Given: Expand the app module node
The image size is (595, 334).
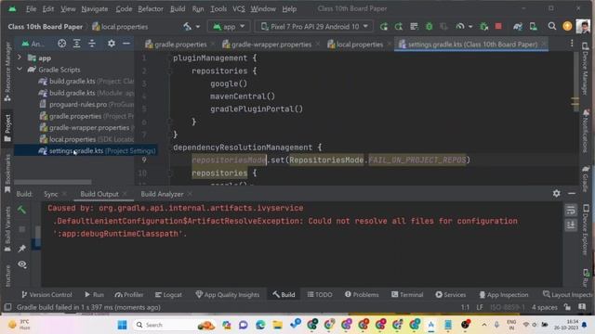Looking at the screenshot, I should click(20, 58).
